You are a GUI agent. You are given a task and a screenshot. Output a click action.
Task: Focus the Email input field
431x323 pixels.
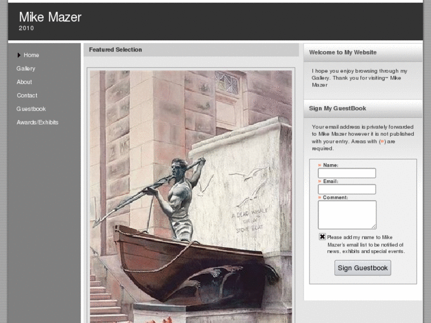point(347,190)
